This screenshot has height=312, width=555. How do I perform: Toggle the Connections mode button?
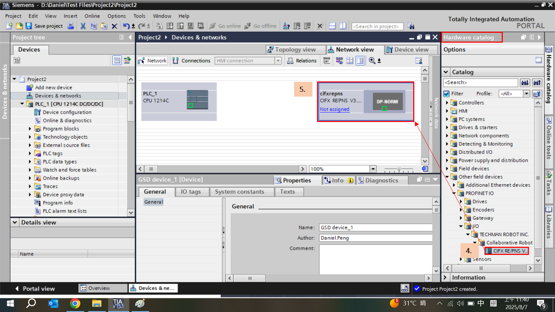(191, 61)
